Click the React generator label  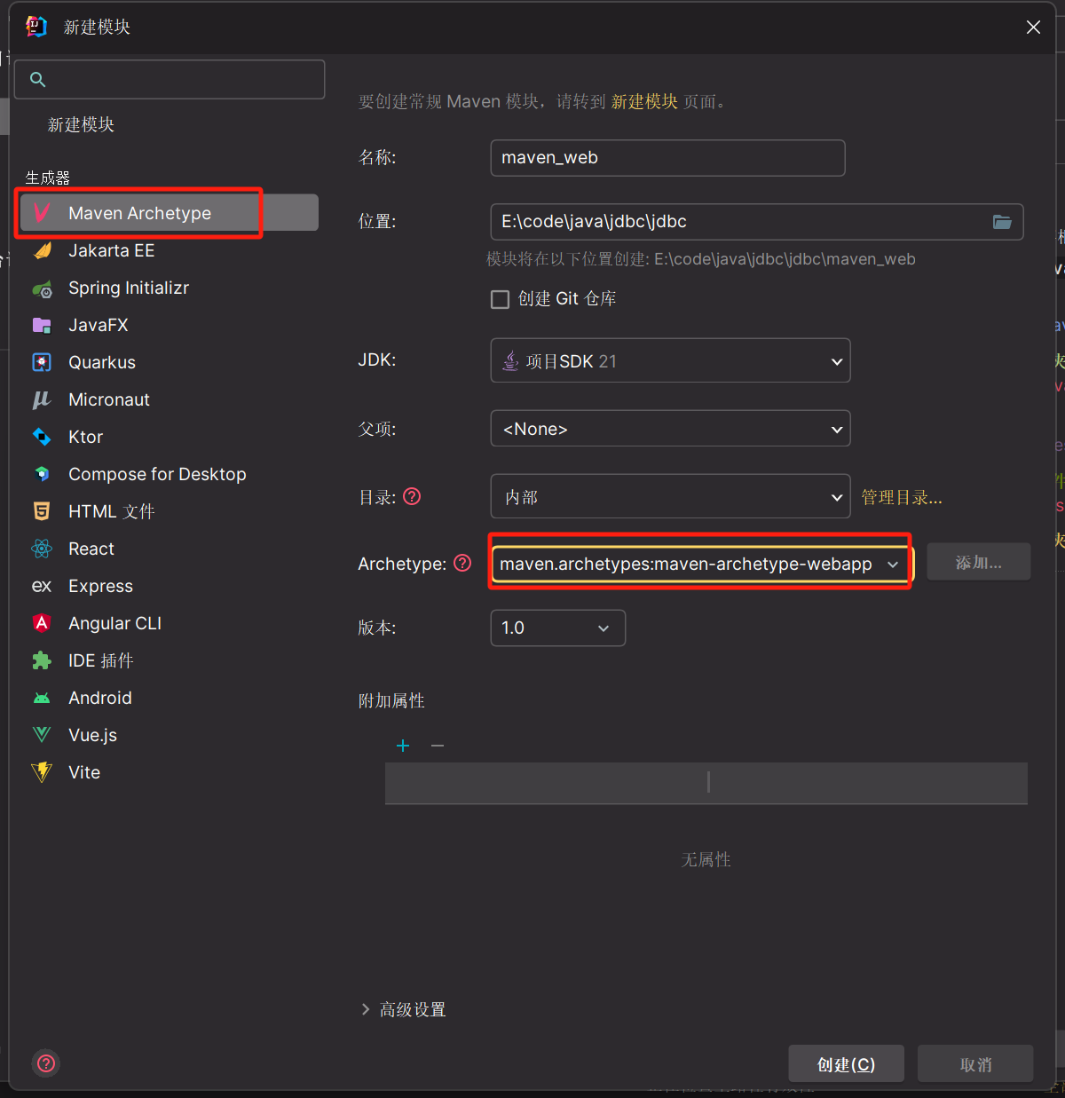(x=91, y=549)
